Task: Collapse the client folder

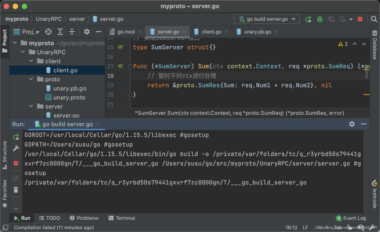Action: coord(31,61)
